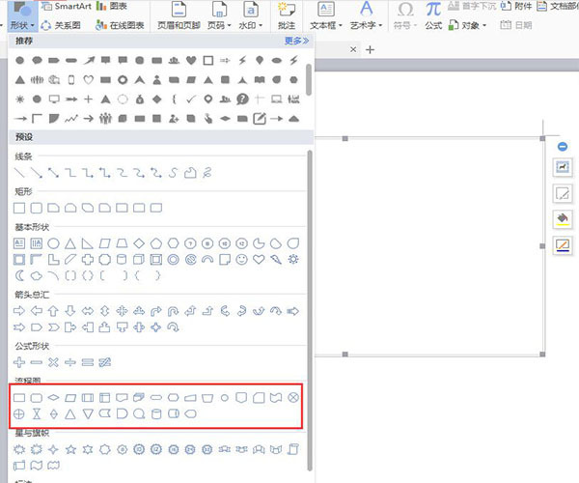The width and height of the screenshot is (579, 483).
Task: Select the 5-point star shape
Action: coord(71,449)
